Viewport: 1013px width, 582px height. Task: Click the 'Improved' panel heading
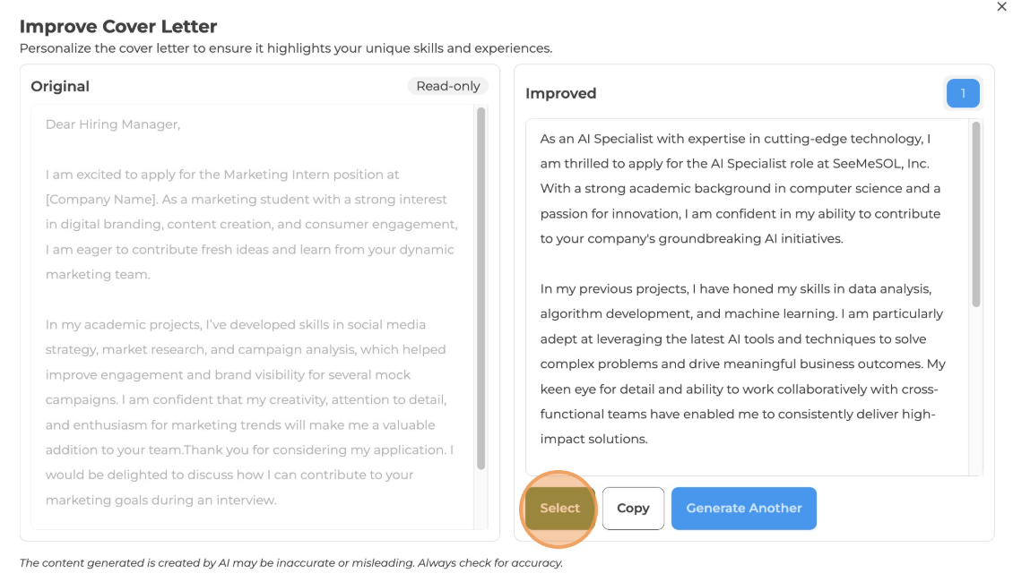pyautogui.click(x=560, y=94)
